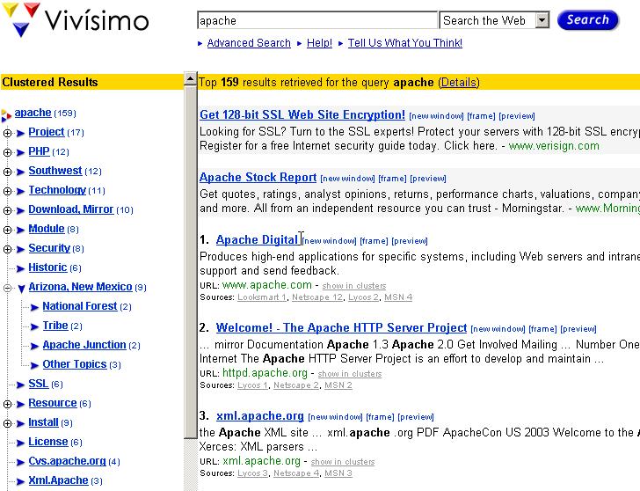Click the arrow icon beside Other Topics
The width and height of the screenshot is (640, 491).
34,365
